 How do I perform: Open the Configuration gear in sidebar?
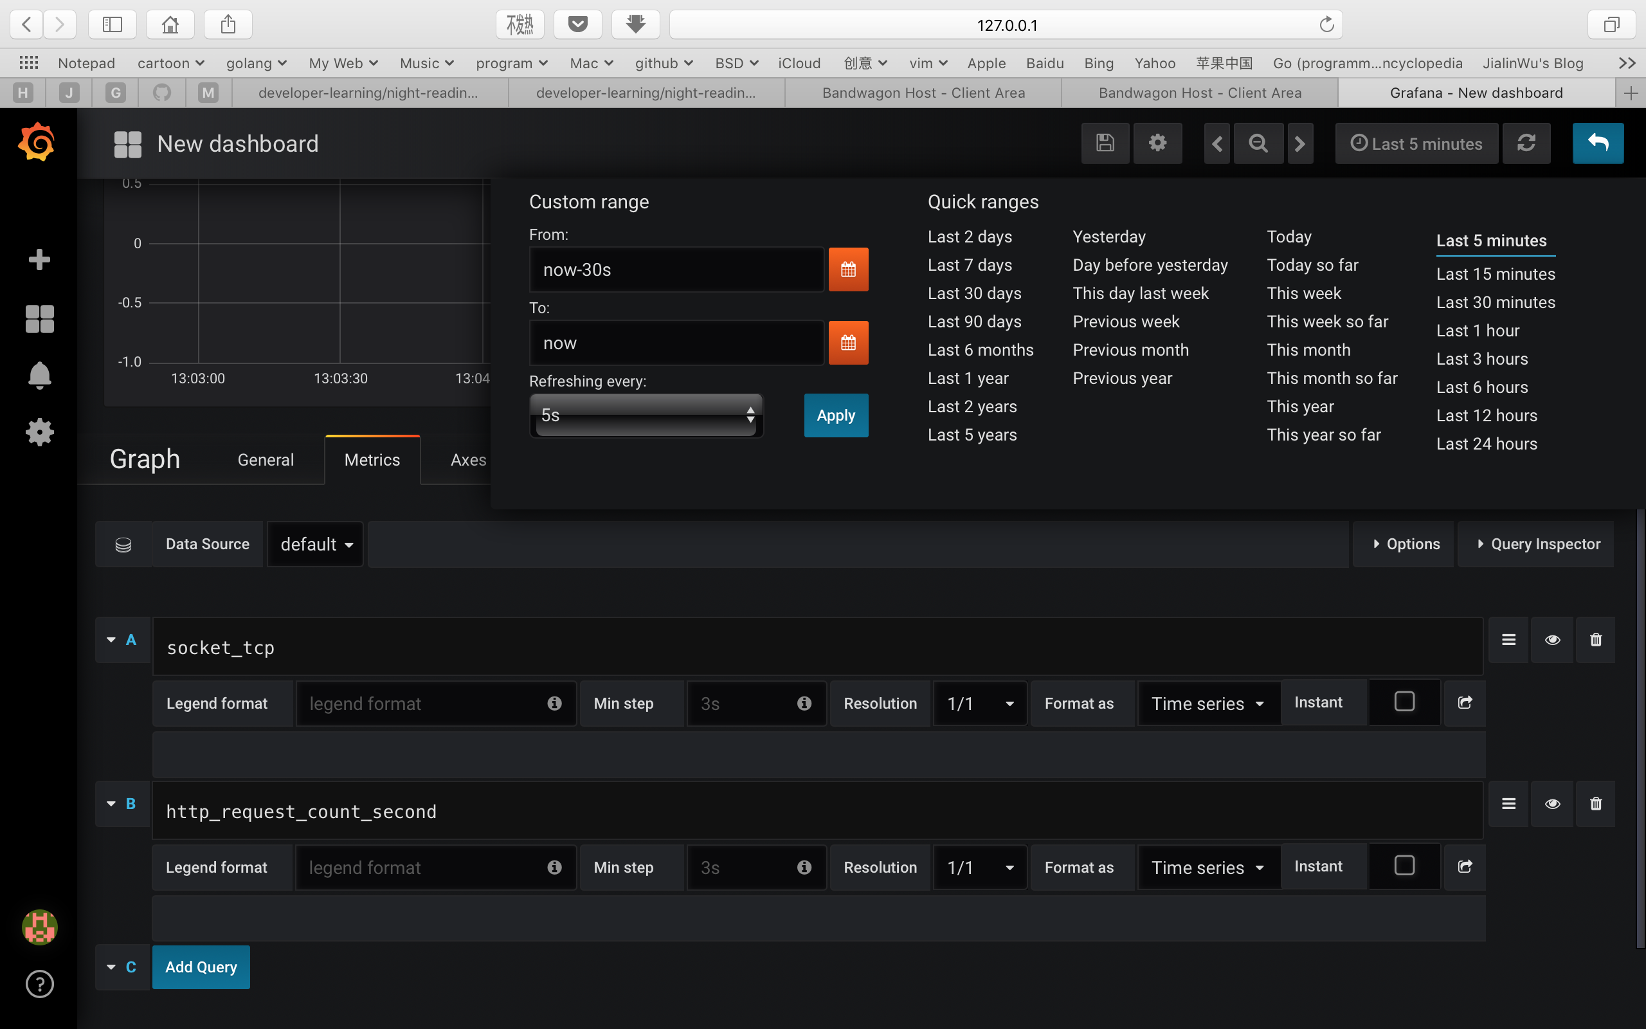click(x=39, y=432)
